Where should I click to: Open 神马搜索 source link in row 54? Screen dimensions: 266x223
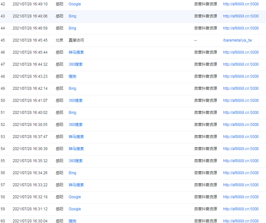76,149
